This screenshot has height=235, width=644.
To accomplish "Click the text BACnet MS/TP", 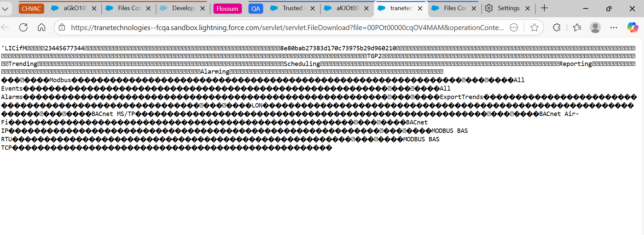I will [x=113, y=114].
